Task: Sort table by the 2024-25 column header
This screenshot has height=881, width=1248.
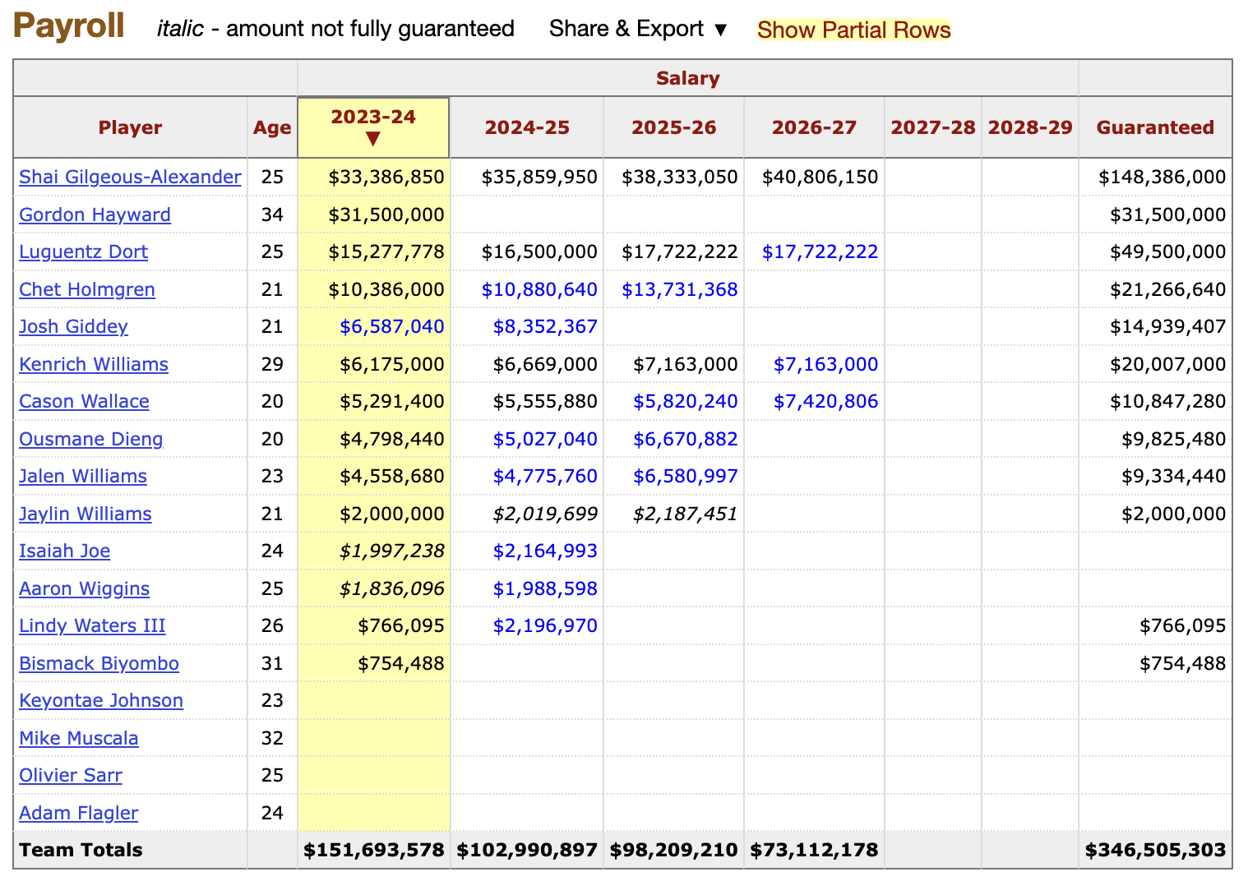Action: (x=526, y=127)
